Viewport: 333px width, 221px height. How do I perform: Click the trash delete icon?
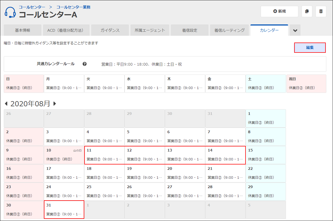coord(321,11)
